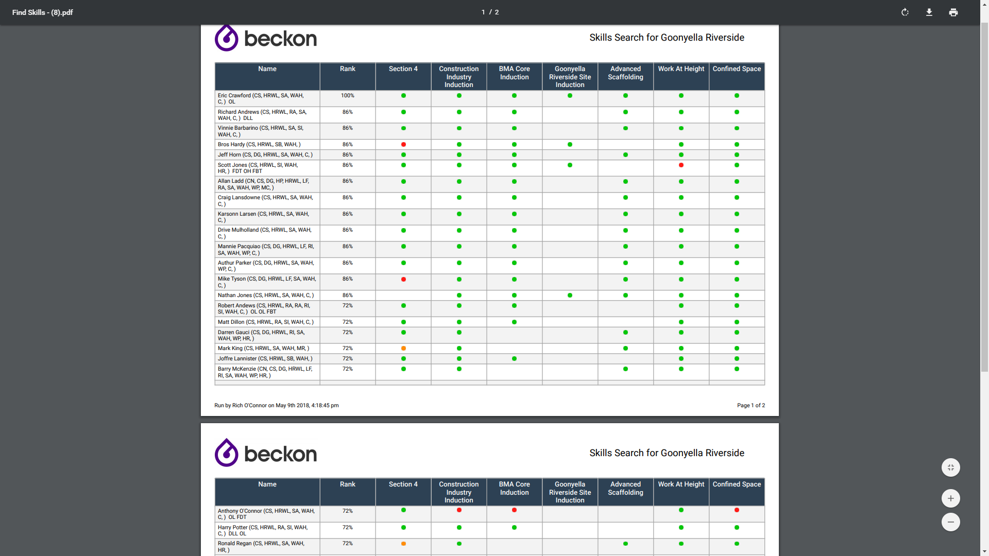989x556 pixels.
Task: Click red BMA Core dot for Anthony O'Connor
Action: 514,510
